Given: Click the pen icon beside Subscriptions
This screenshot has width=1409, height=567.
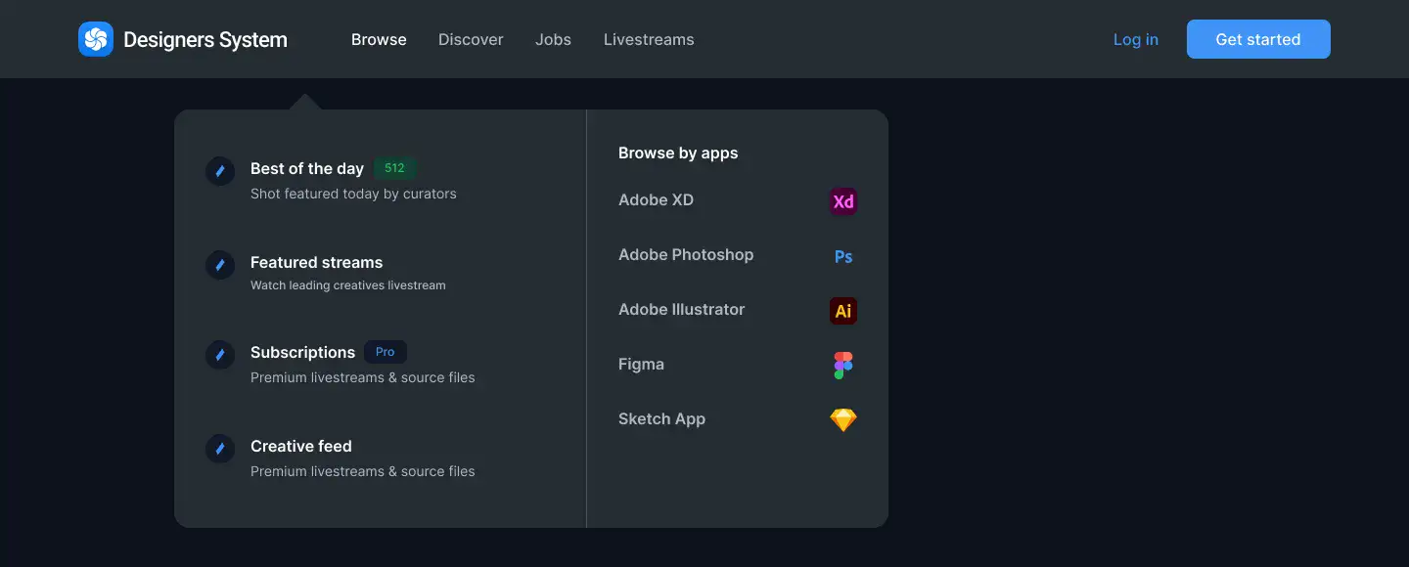Looking at the screenshot, I should pyautogui.click(x=220, y=355).
